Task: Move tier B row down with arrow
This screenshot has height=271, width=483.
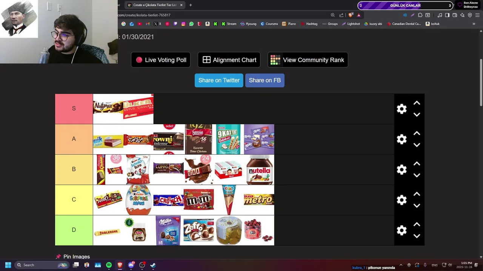Action: coord(417,175)
